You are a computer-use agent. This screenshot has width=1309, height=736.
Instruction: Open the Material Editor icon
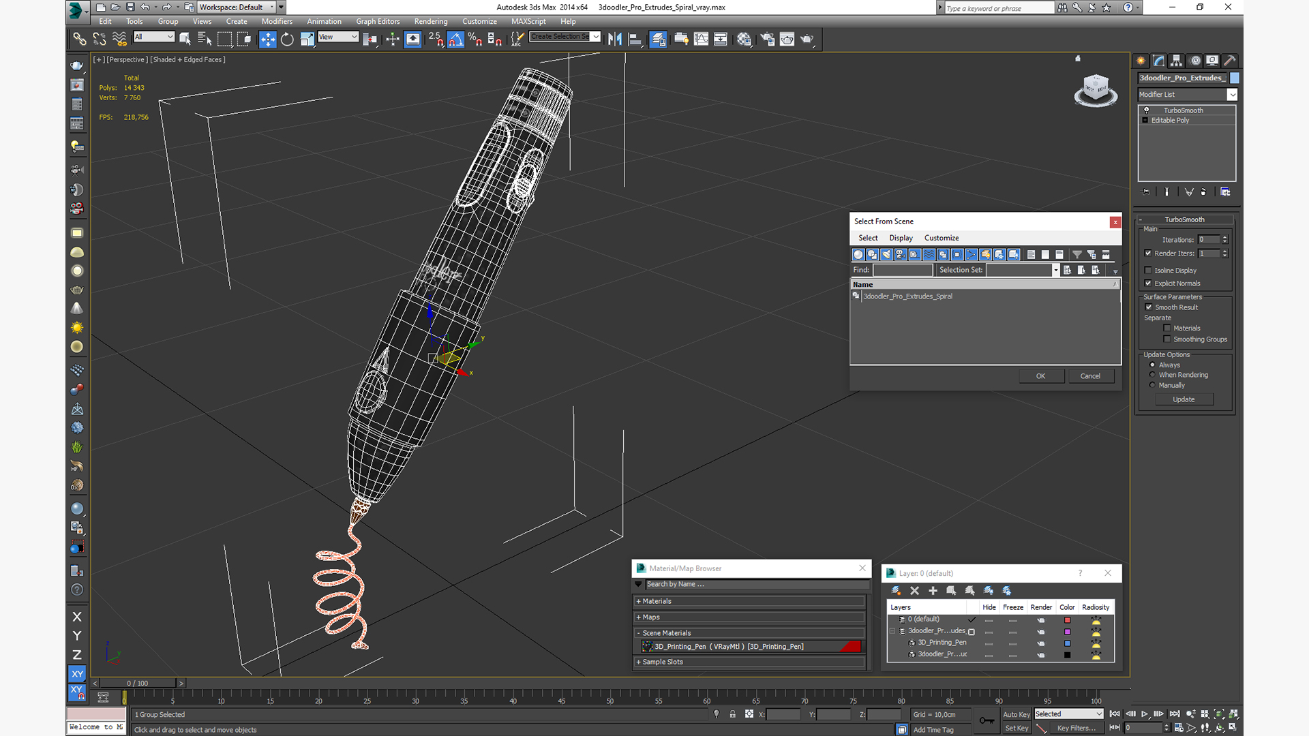(744, 40)
